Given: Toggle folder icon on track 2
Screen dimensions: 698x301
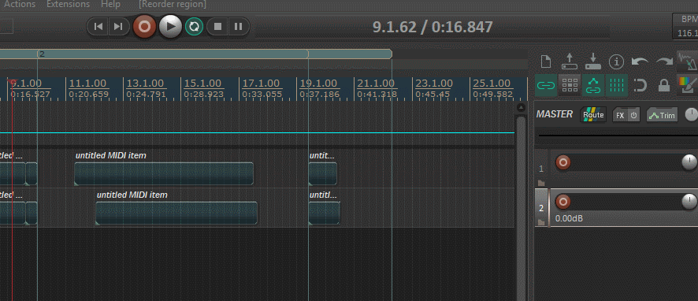Looking at the screenshot, I should [541, 222].
